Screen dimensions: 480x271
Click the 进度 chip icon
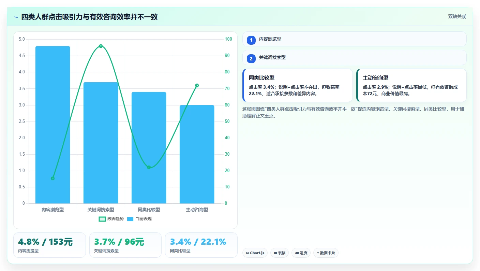[x=297, y=253]
